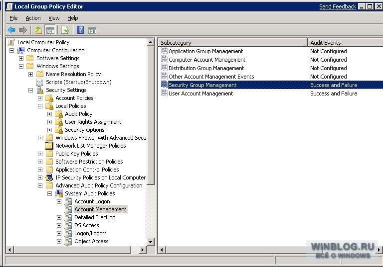This screenshot has height=267, width=383.
Task: Expand the Detailed Tracking node
Action: pyautogui.click(x=59, y=218)
